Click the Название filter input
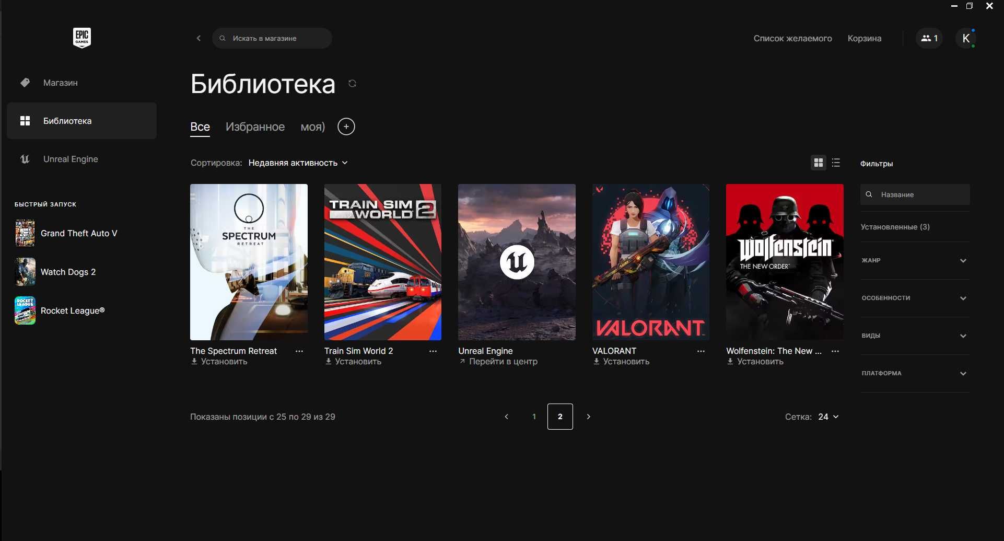The width and height of the screenshot is (1004, 541). pos(915,194)
